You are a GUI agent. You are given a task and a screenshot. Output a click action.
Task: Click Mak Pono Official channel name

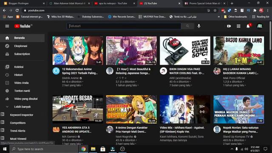pos(234,78)
